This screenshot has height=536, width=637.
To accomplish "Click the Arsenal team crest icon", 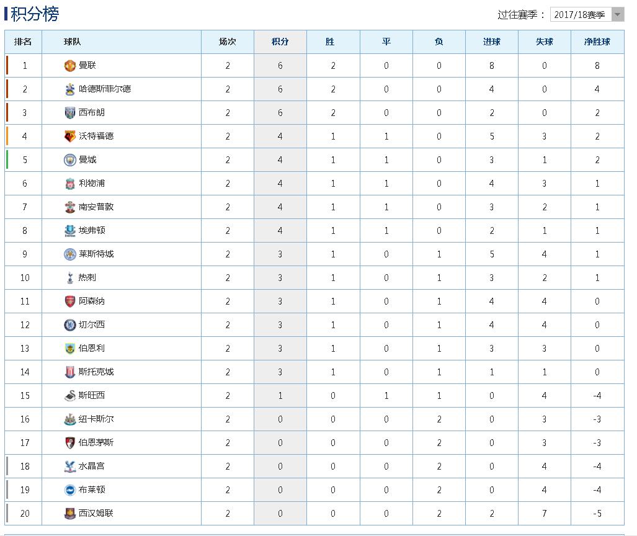I will coord(70,301).
